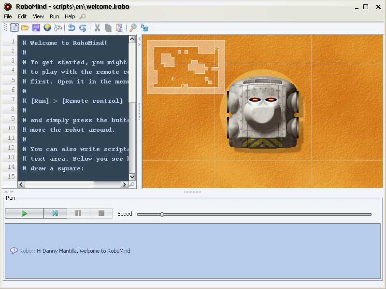Open the File menu
The height and width of the screenshot is (289, 386).
8,16
